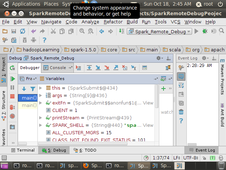Viewport: 226px width, 170px height.
Task: Switch to the Debugger tab
Action: [30, 68]
